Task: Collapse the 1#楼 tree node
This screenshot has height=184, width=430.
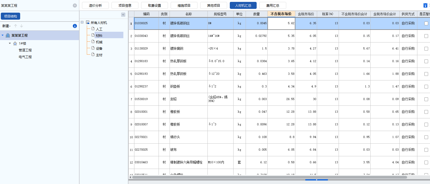Action: (x=10, y=43)
